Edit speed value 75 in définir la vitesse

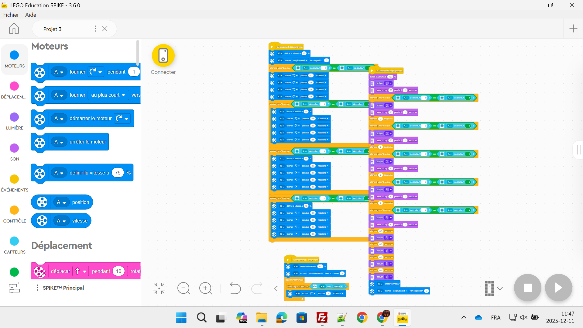click(118, 173)
